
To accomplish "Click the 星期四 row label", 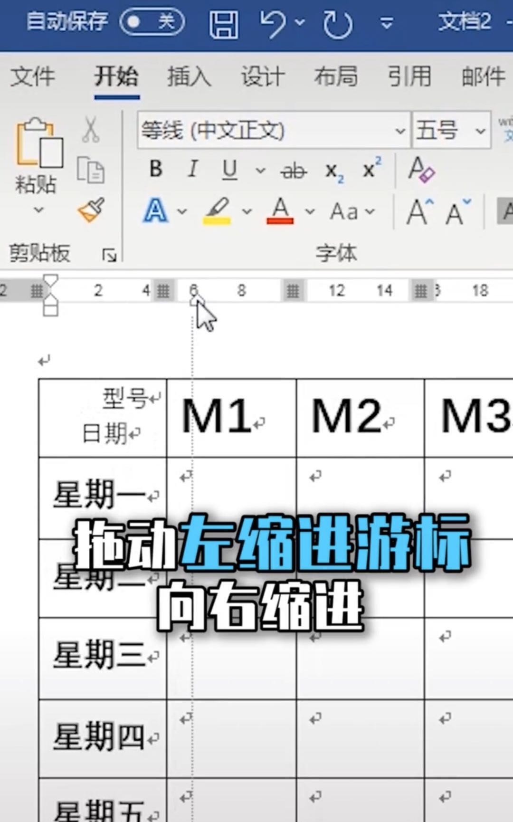I will [x=99, y=736].
